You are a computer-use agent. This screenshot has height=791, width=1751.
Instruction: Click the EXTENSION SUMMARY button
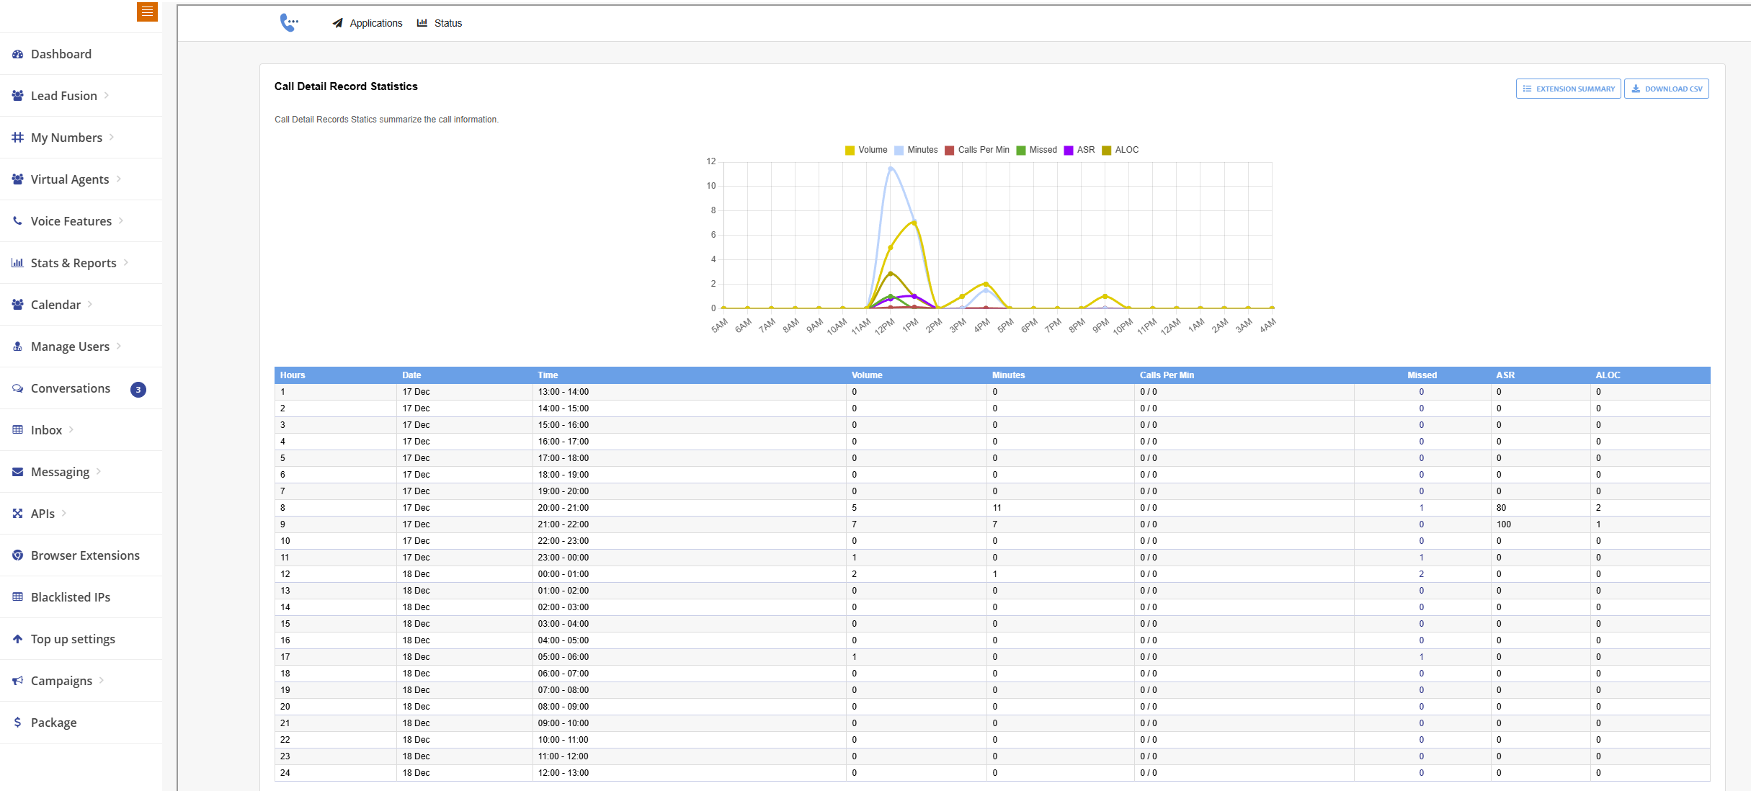[x=1568, y=88]
